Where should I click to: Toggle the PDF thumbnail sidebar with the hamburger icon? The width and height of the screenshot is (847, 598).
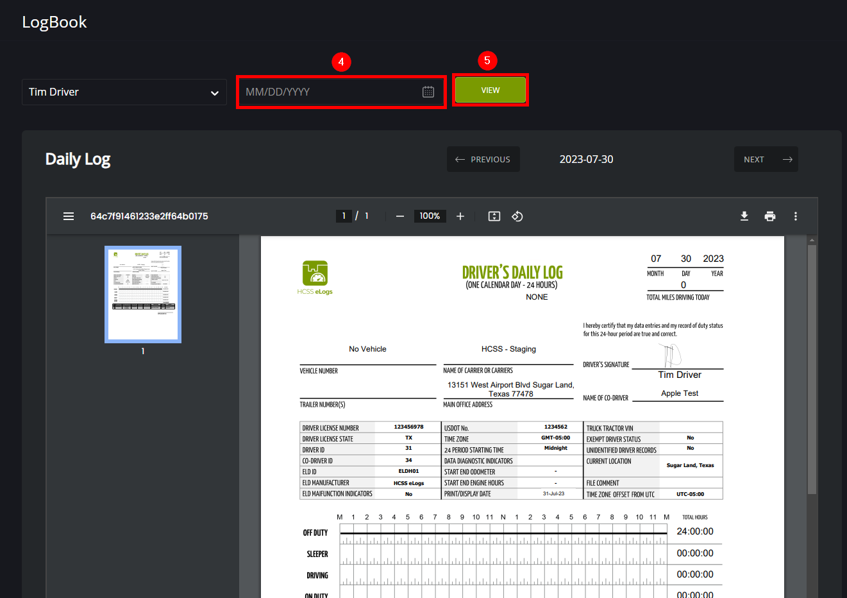click(69, 216)
